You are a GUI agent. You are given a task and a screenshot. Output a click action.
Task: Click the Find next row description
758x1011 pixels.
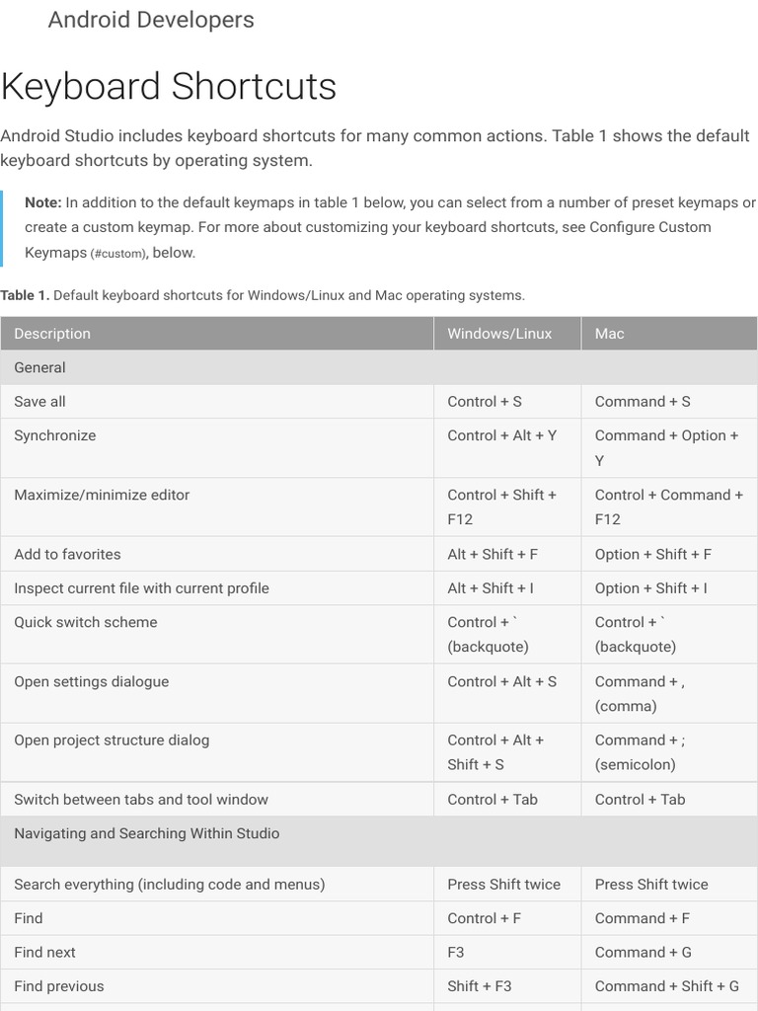coord(44,953)
